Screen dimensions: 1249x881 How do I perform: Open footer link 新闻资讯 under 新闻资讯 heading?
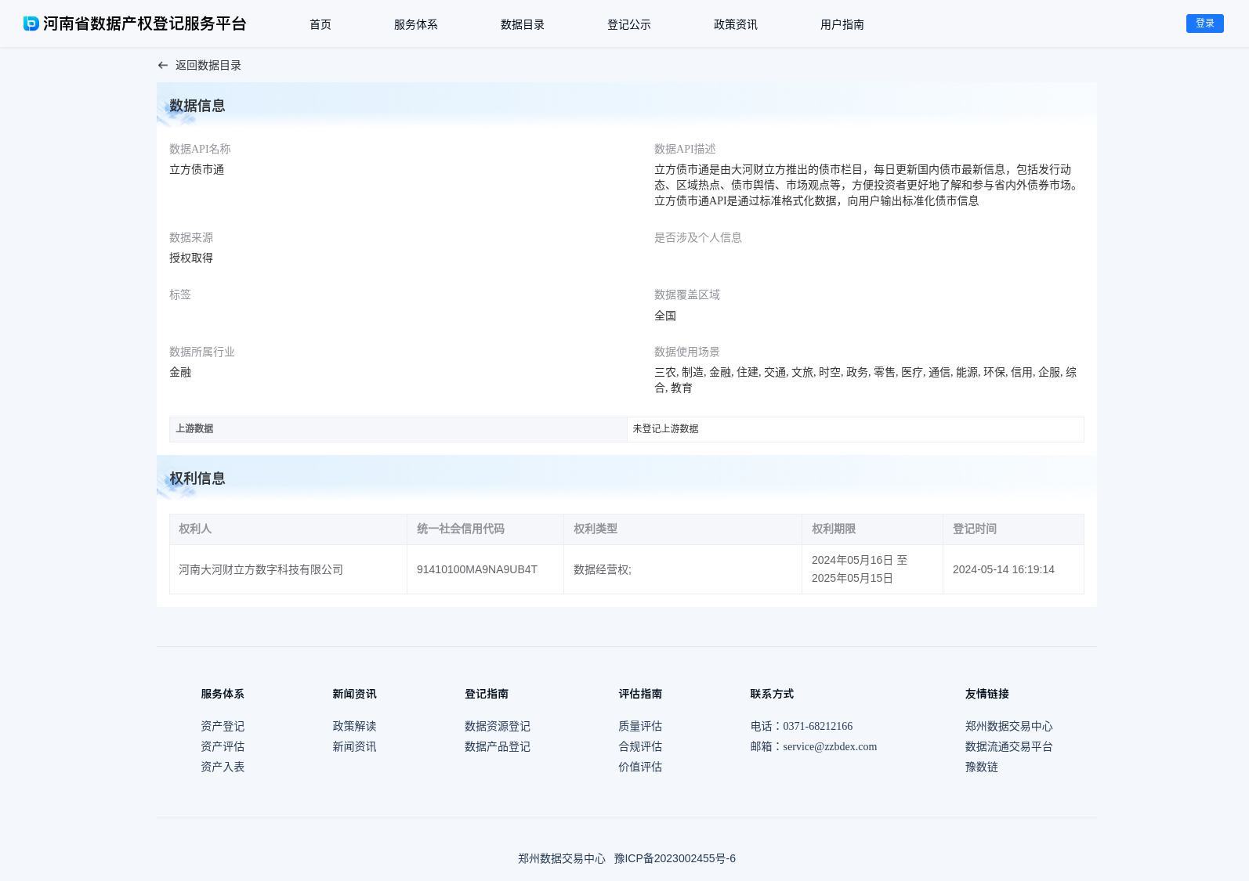click(354, 746)
